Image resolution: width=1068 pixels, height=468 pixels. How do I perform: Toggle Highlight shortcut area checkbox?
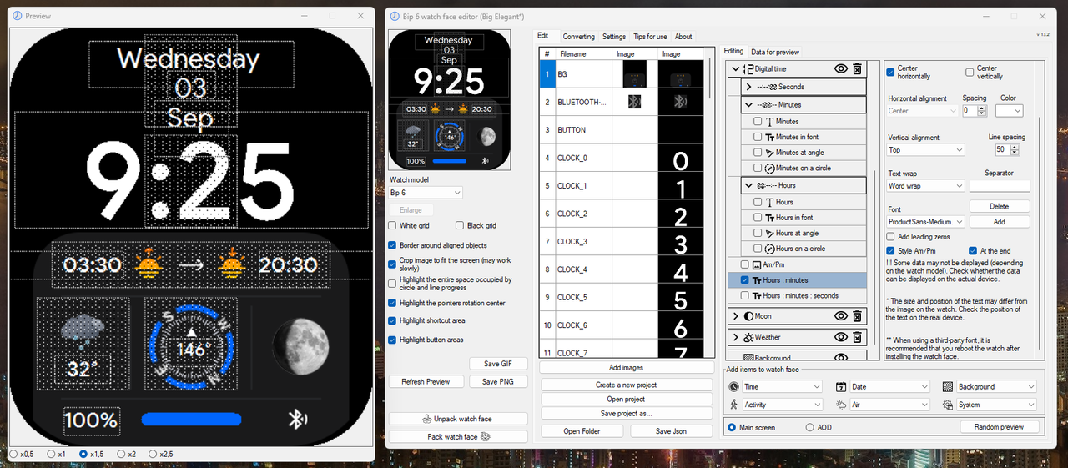click(x=393, y=320)
